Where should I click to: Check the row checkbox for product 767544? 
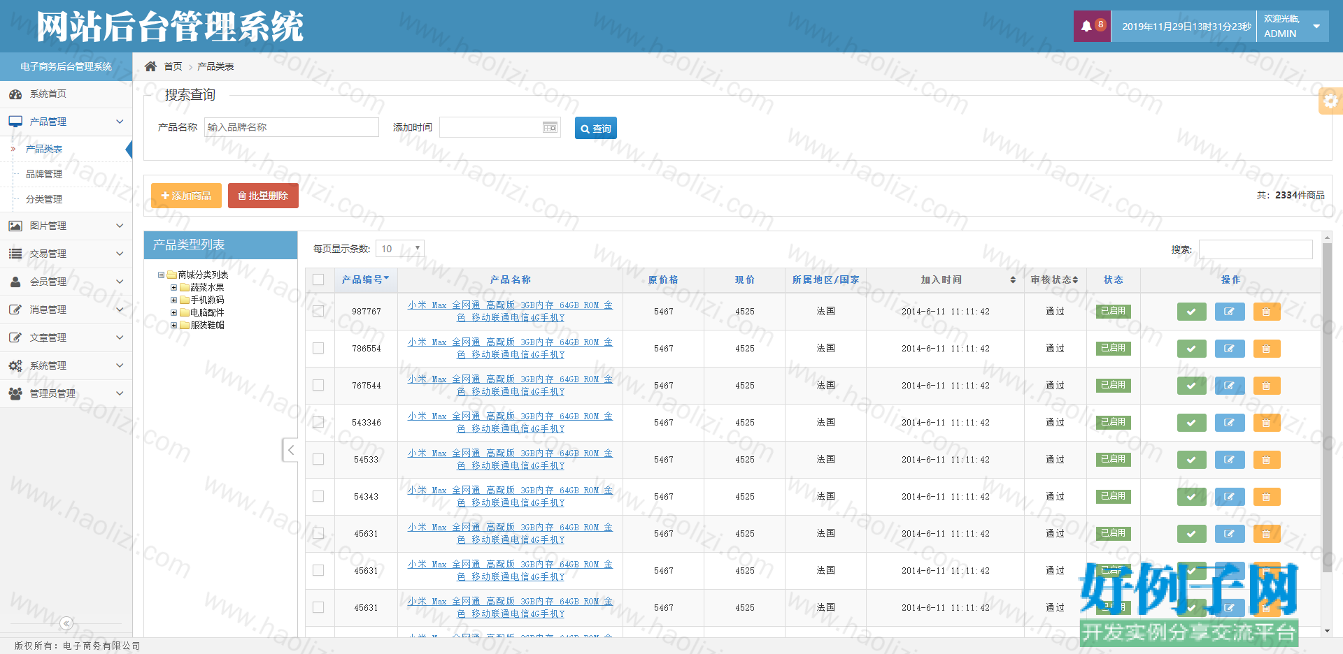tap(318, 385)
